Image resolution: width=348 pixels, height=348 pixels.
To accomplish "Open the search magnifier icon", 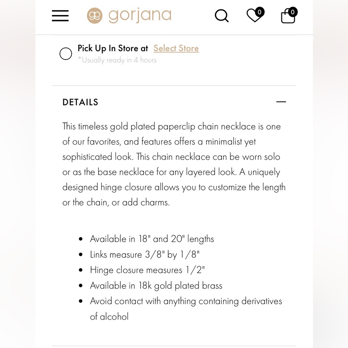I will coord(222,16).
